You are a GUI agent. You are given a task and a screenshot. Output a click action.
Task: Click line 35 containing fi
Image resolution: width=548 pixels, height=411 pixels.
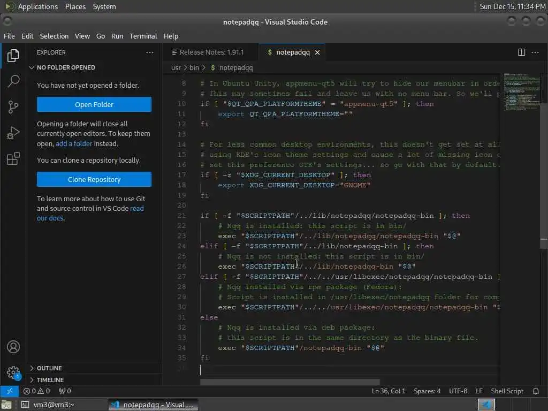coord(204,358)
